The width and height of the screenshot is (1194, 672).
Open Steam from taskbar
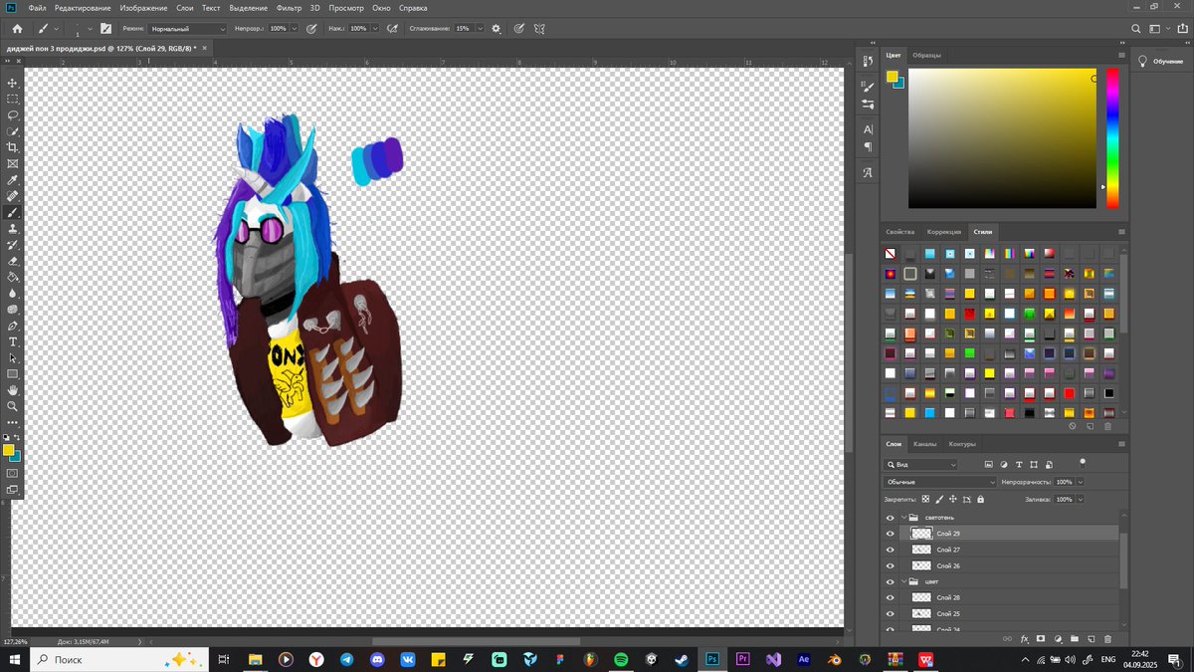(x=682, y=659)
